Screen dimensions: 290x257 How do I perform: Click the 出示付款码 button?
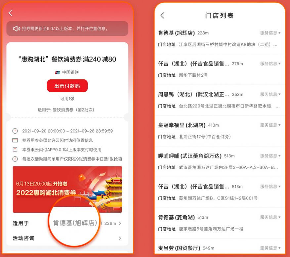[x=67, y=86]
